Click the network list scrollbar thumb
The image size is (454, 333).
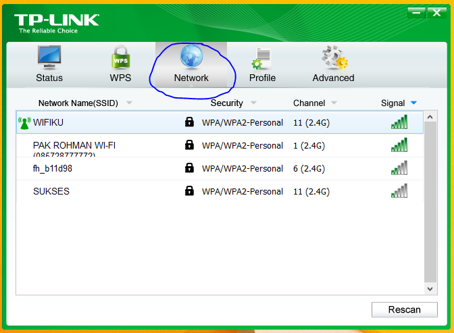(x=430, y=202)
